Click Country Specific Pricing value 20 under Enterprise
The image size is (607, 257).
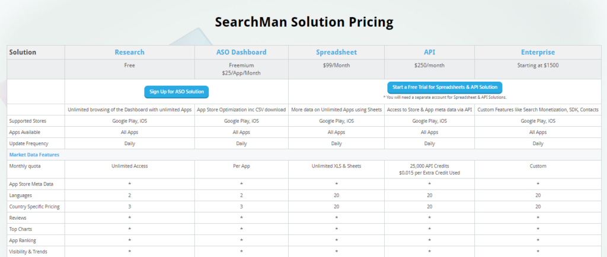click(538, 207)
